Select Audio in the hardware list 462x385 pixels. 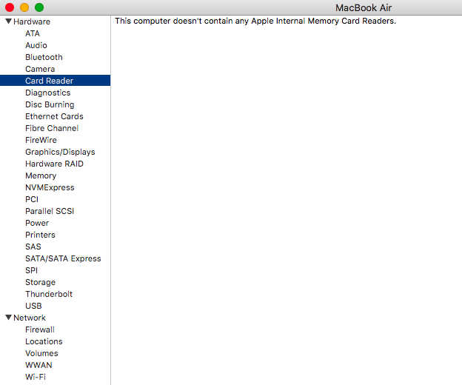click(36, 45)
